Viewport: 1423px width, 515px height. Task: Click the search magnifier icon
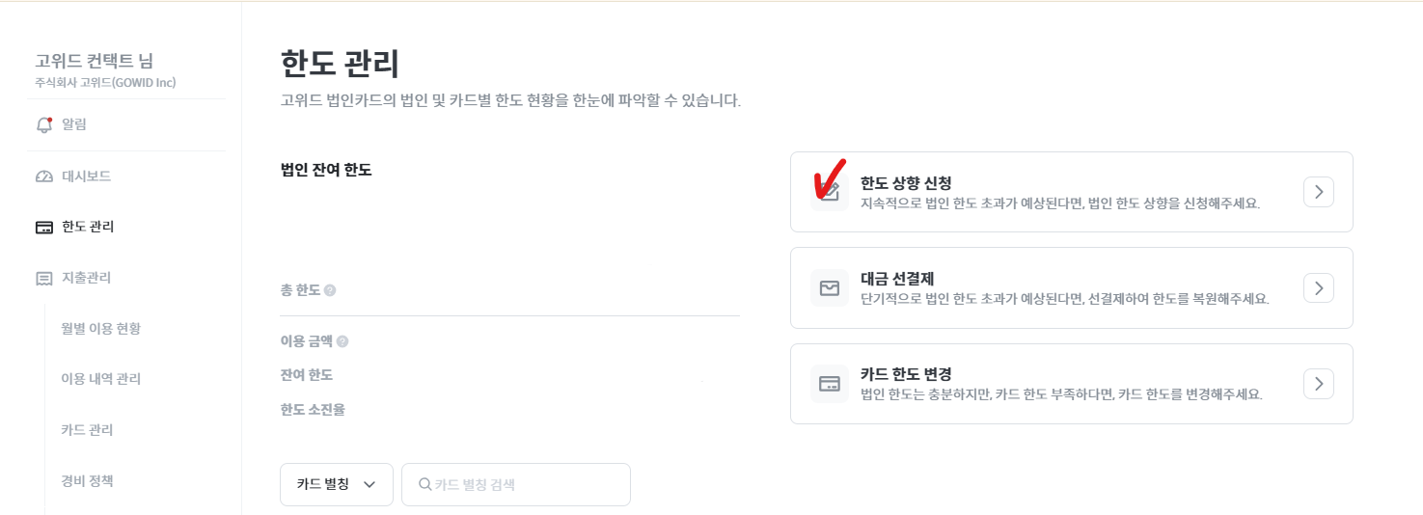424,484
